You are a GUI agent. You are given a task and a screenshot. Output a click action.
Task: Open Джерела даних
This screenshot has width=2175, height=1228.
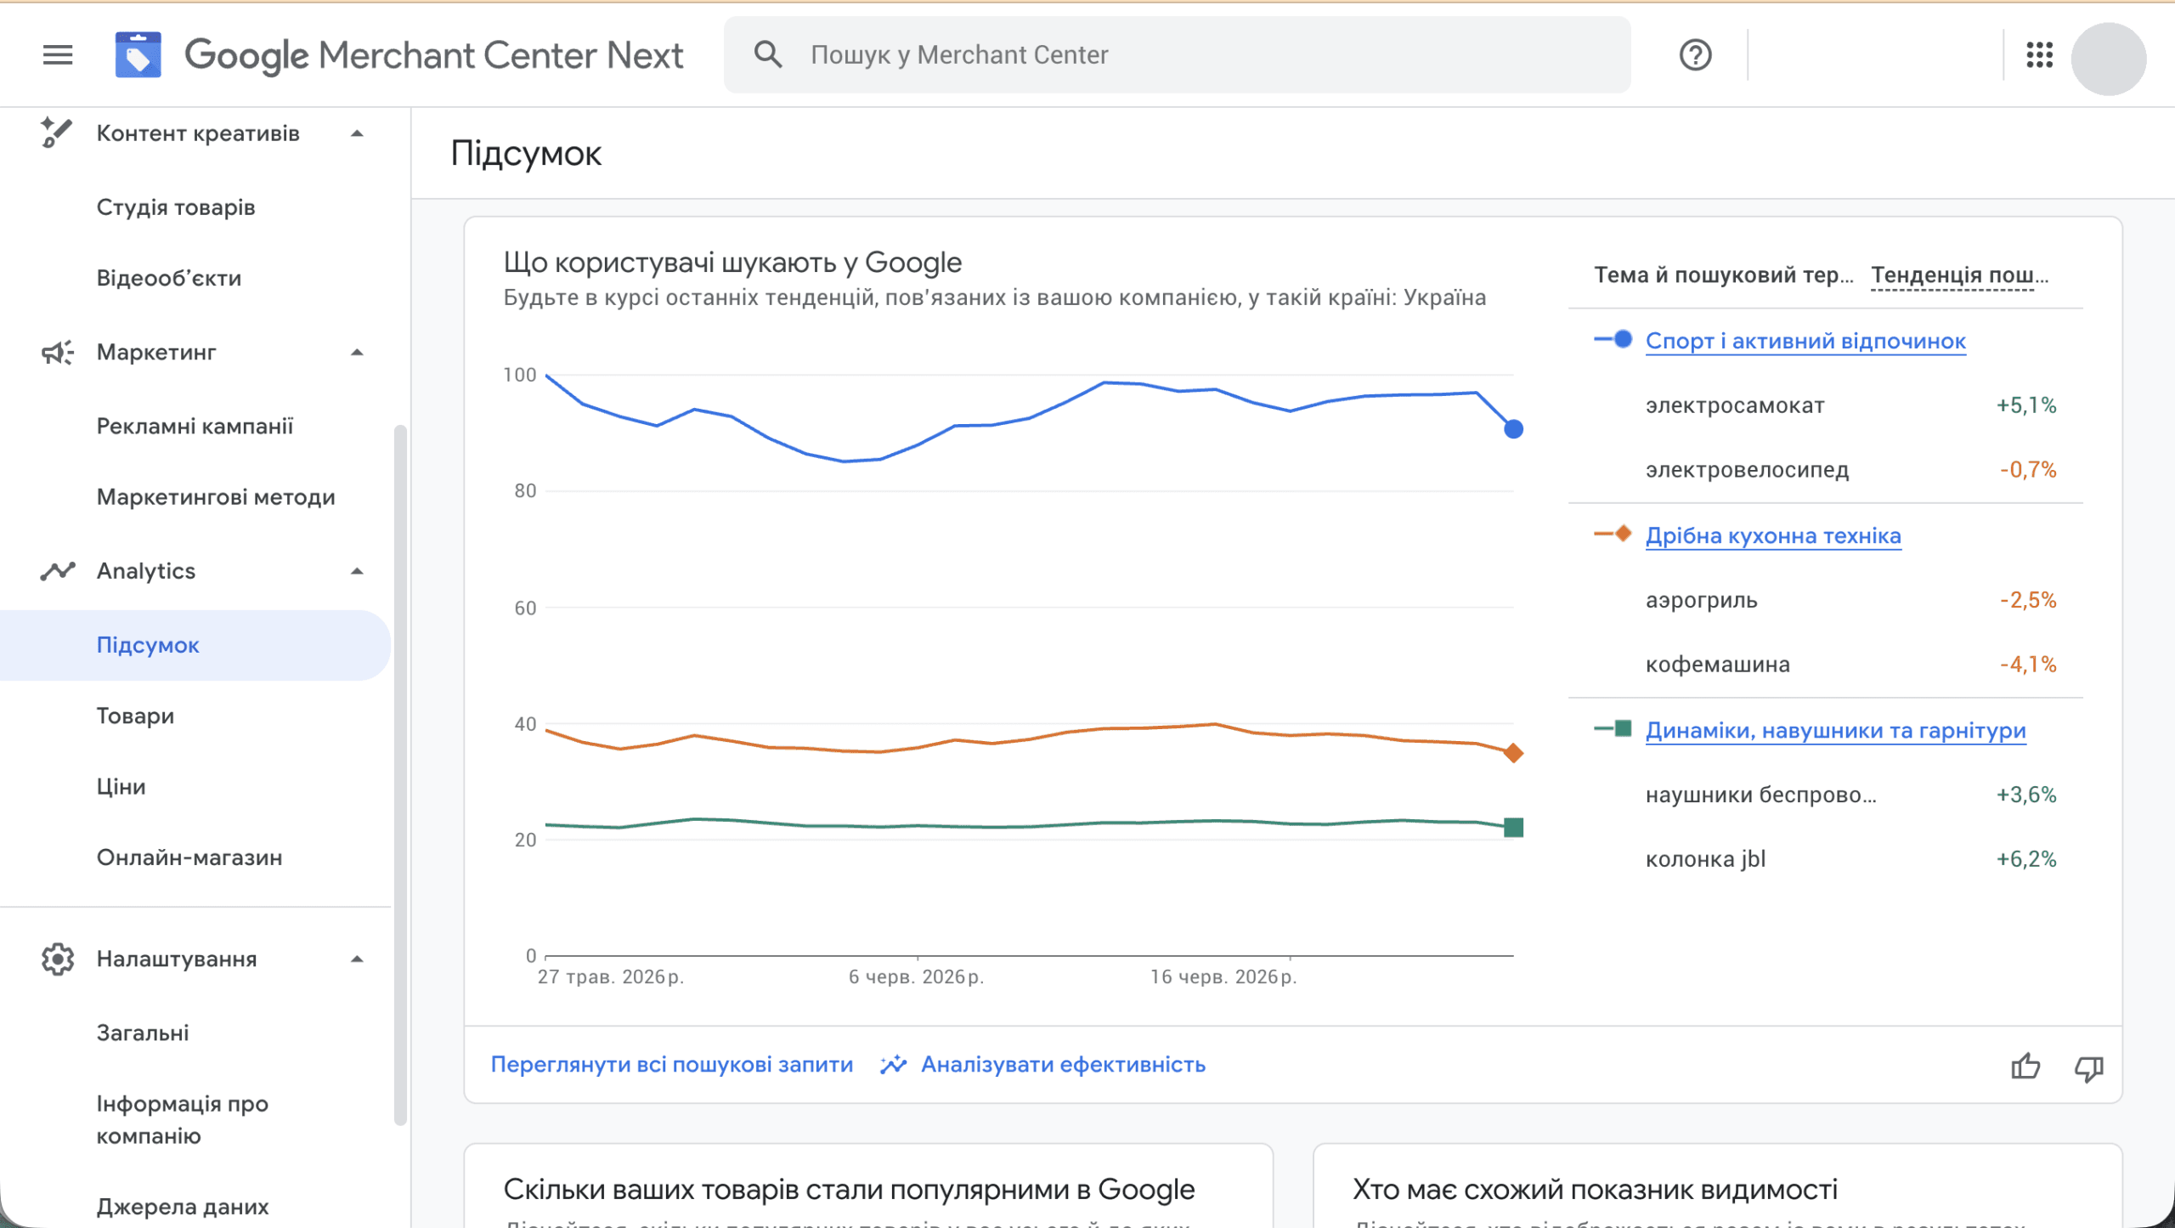click(183, 1207)
